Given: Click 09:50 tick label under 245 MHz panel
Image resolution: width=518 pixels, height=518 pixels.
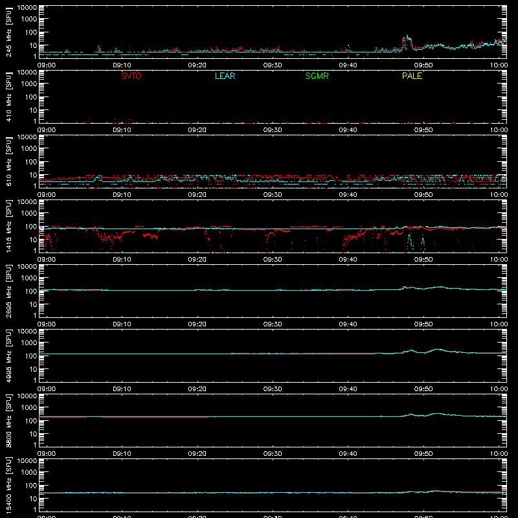Looking at the screenshot, I should point(423,65).
